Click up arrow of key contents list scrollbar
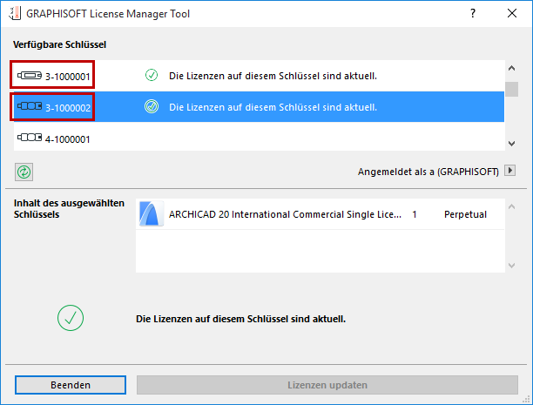Viewport: 533px width, 405px height. click(x=511, y=206)
